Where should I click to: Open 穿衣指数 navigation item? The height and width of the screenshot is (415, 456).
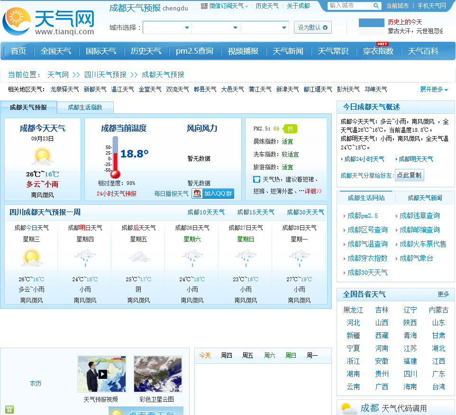click(378, 51)
